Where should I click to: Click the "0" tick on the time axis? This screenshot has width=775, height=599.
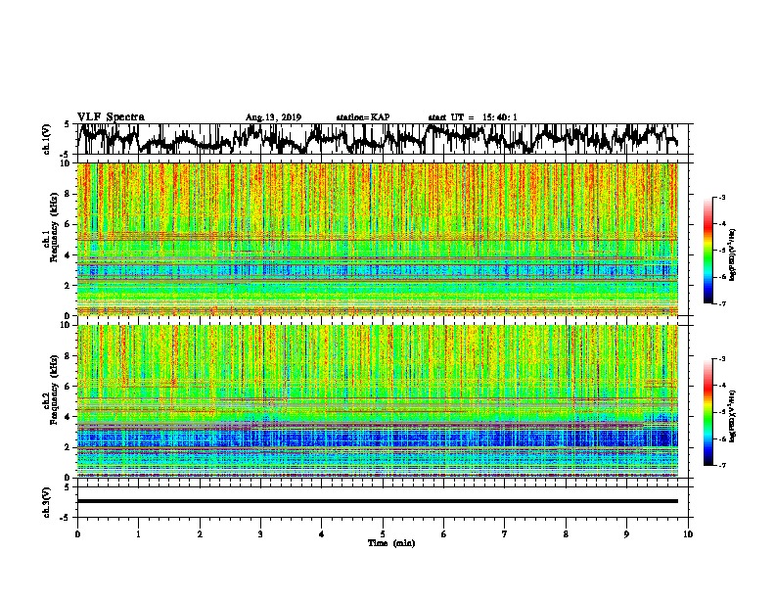pyautogui.click(x=77, y=533)
